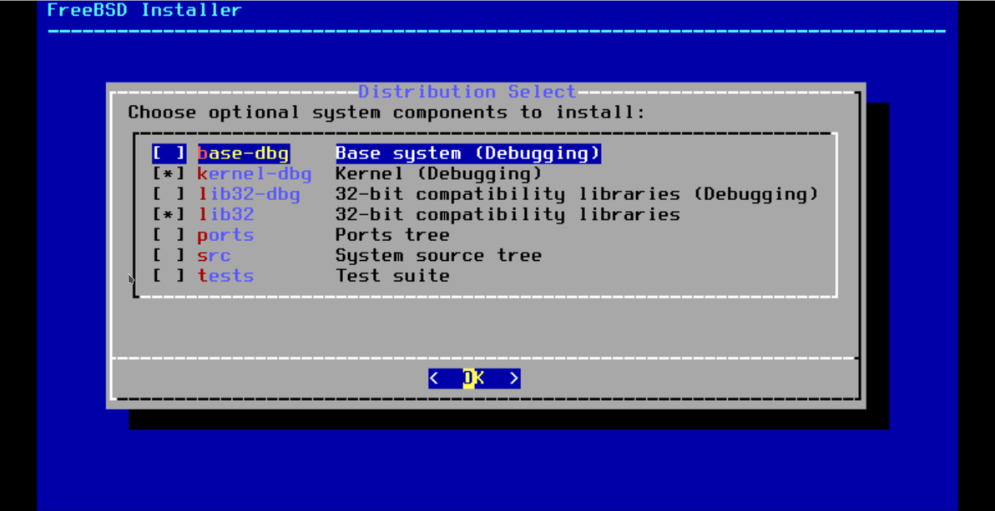This screenshot has height=511, width=995.
Task: Click 'Ports tree' description text
Action: click(x=393, y=235)
